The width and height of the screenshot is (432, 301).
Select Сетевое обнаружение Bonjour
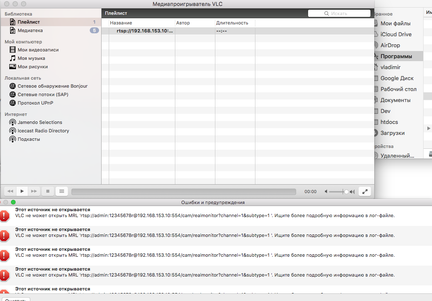pyautogui.click(x=52, y=86)
